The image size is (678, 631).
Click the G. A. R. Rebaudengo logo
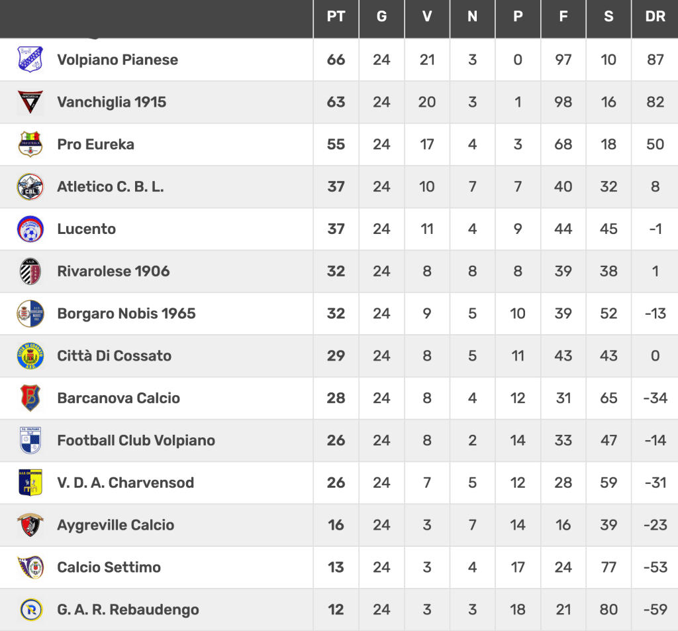(31, 609)
